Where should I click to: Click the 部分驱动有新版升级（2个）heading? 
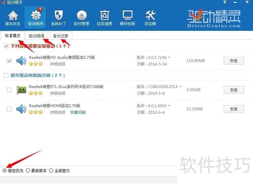point(38,75)
